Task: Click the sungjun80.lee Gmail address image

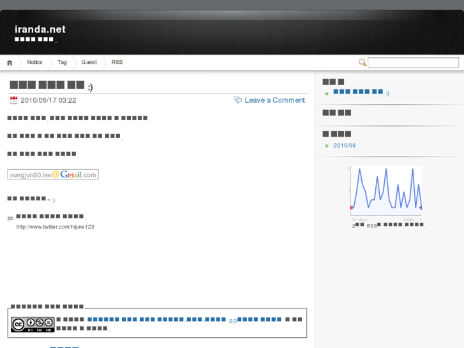Action: pos(53,174)
